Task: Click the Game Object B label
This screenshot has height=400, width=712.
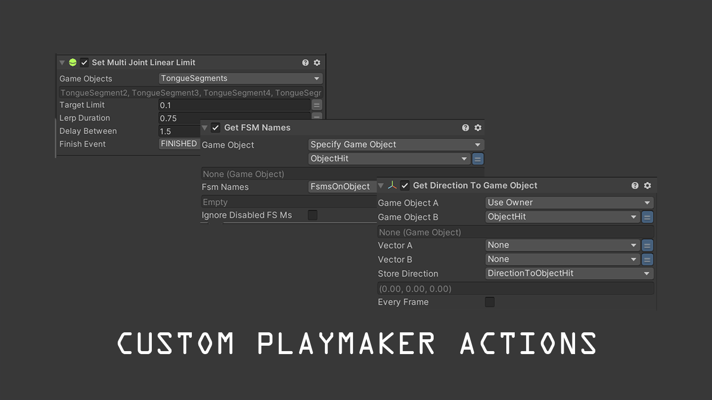Action: coord(408,217)
